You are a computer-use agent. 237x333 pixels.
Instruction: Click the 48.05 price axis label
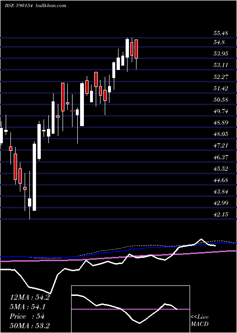pos(220,134)
